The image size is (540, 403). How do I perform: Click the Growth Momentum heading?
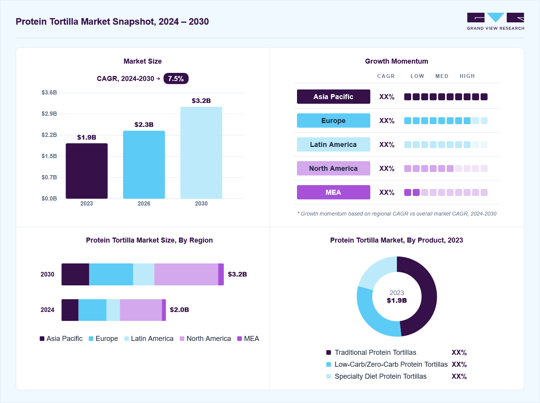coord(397,61)
